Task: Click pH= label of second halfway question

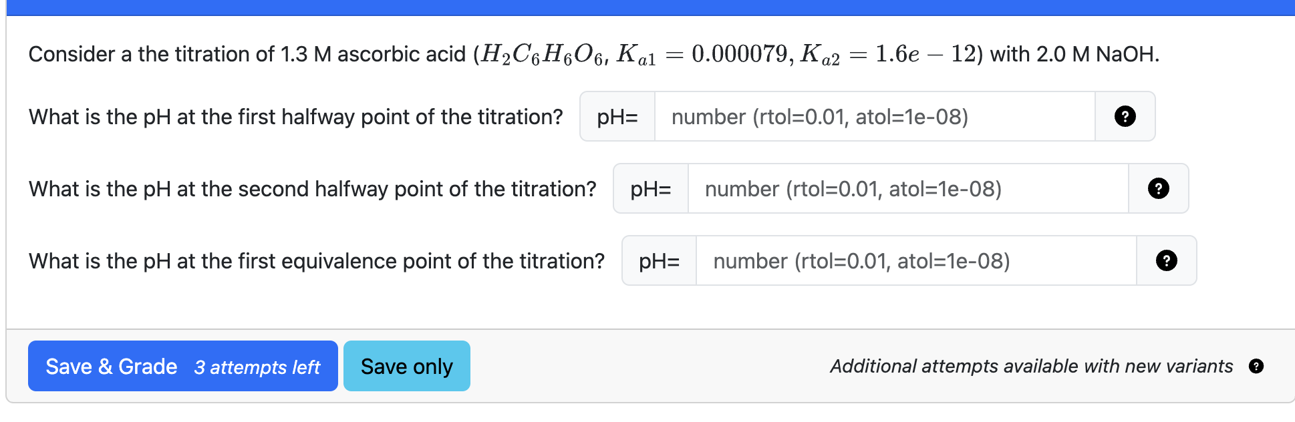Action: [x=650, y=188]
